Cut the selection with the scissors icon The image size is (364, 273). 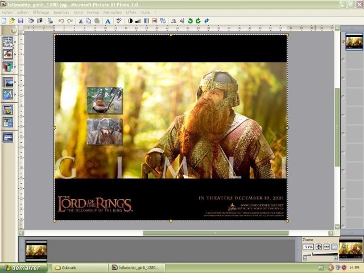click(81, 21)
